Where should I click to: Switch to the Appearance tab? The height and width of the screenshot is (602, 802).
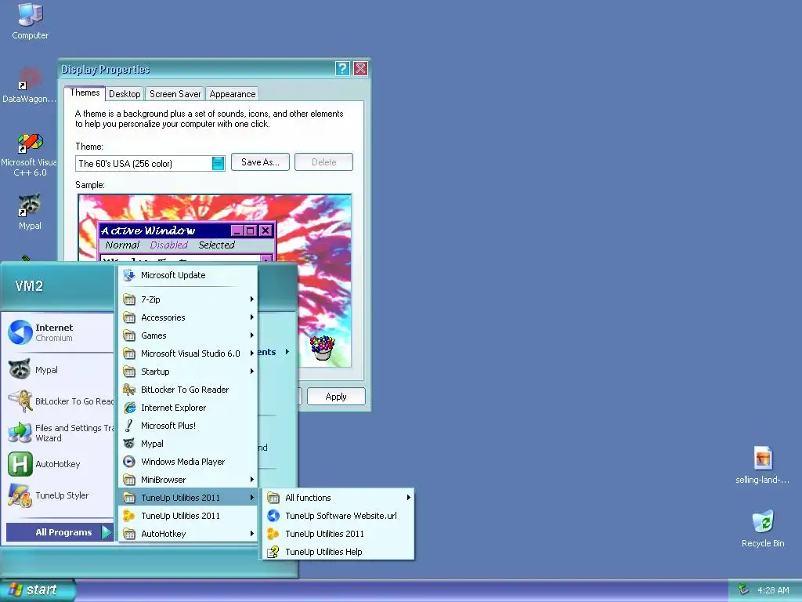(232, 94)
